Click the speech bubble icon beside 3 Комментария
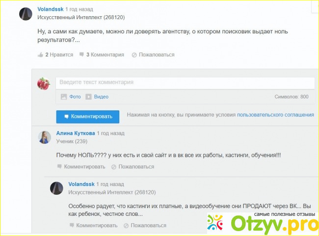Image resolution: width=319 pixels, height=236 pixels. [81, 55]
